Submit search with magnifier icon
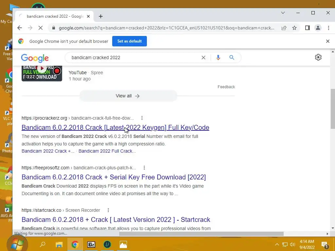This screenshot has width=335, height=251. 232,58
